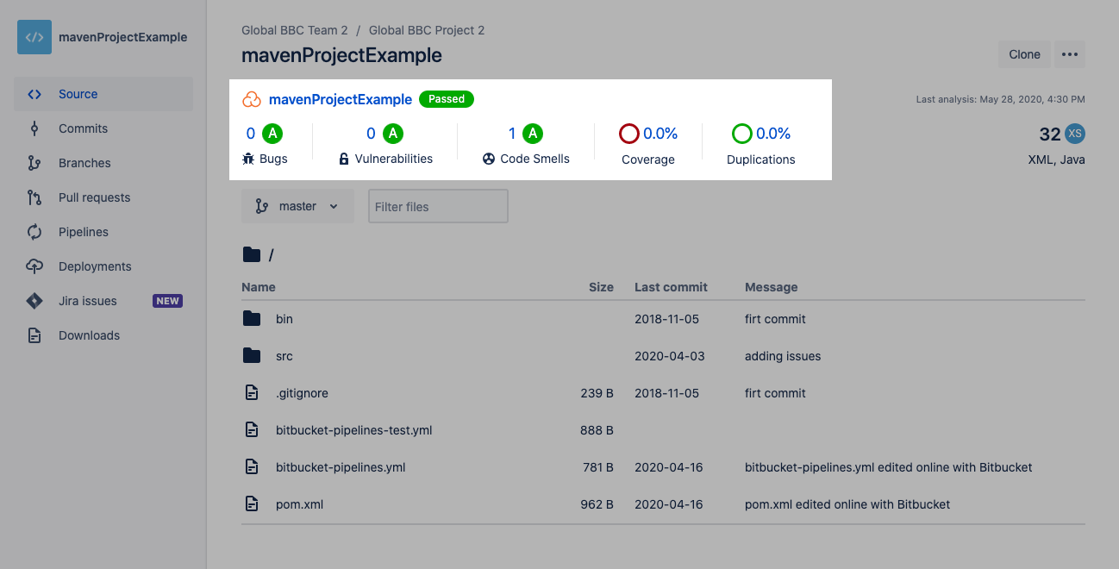Open the src folder name
The width and height of the screenshot is (1119, 569).
284,356
